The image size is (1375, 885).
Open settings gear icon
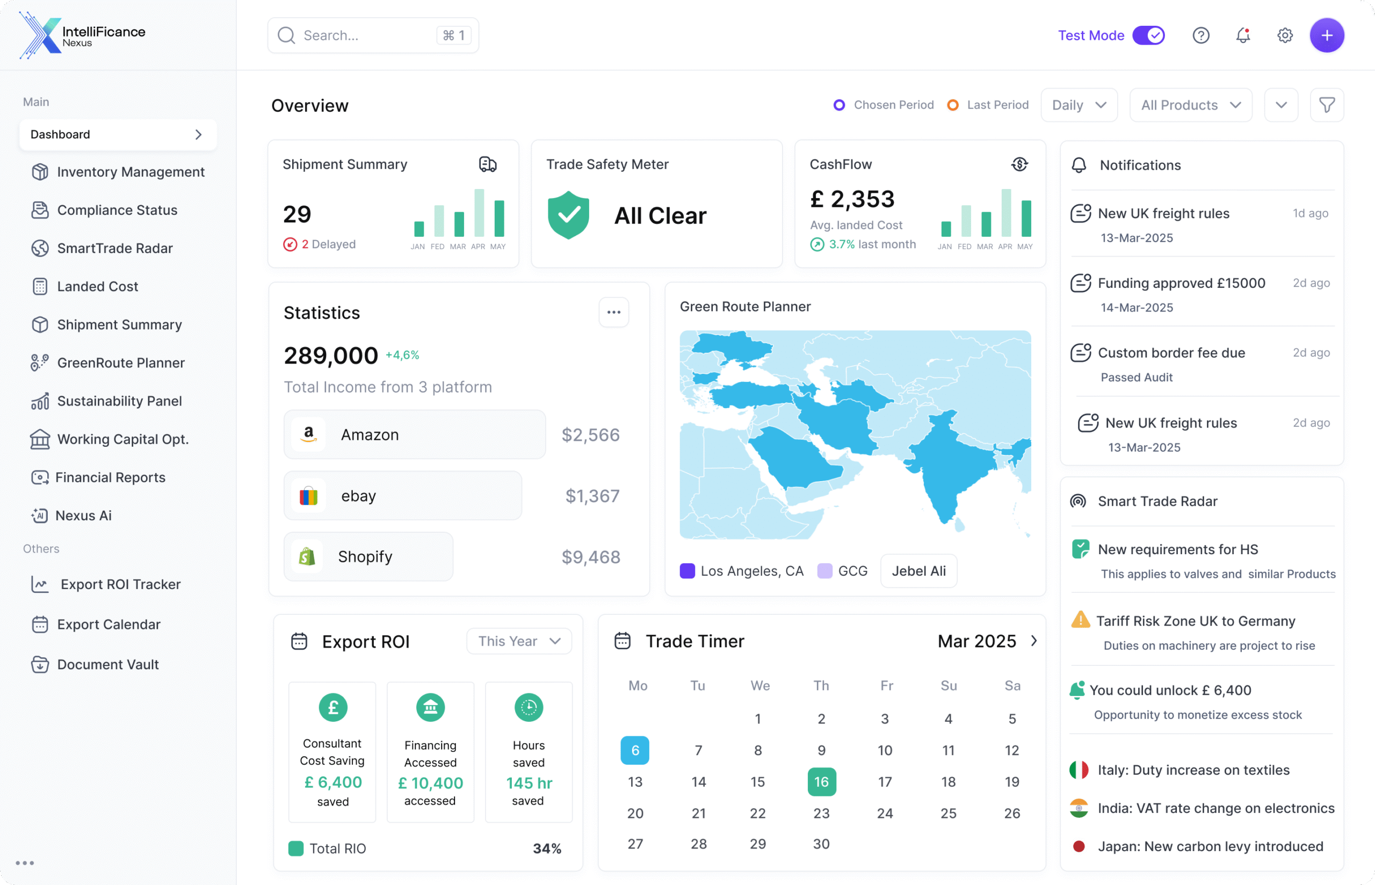(x=1285, y=35)
